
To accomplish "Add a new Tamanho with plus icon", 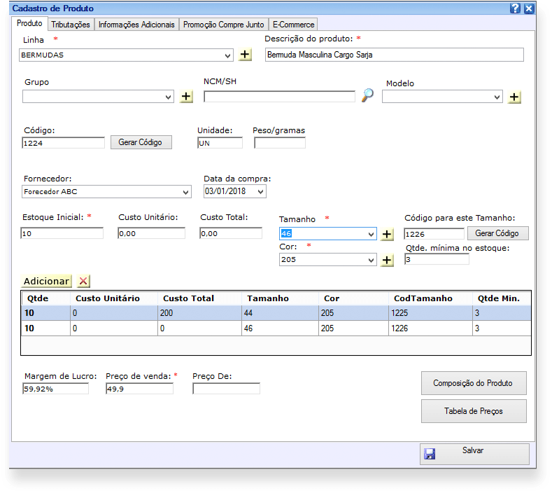I will click(x=387, y=234).
